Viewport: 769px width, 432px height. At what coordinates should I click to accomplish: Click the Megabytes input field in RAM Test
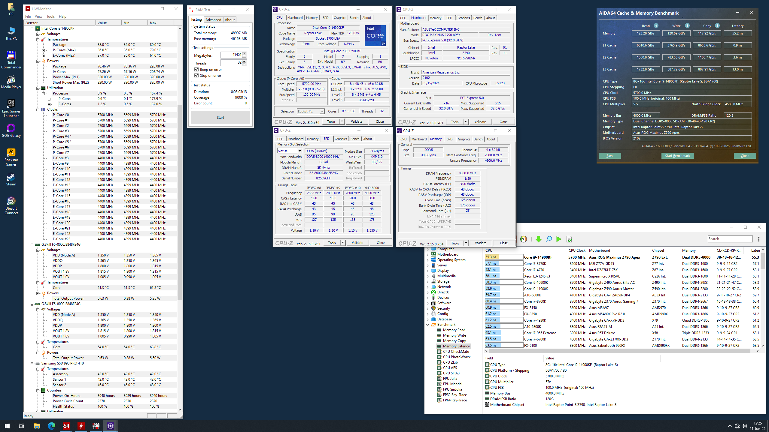point(231,55)
